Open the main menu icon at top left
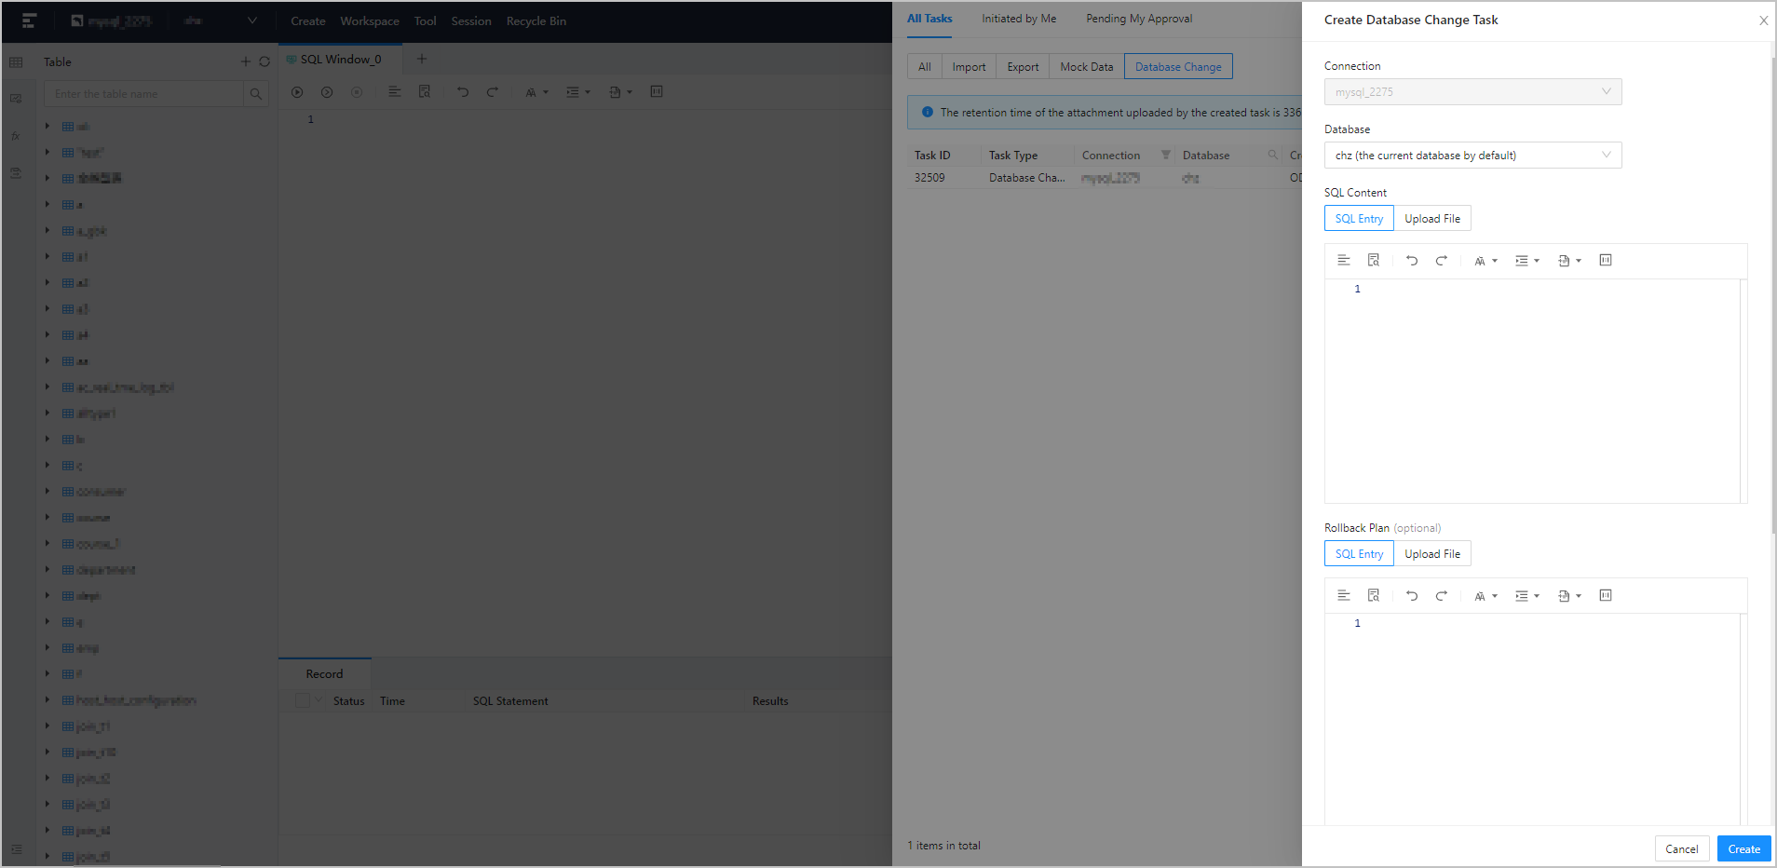1777x868 pixels. click(x=29, y=20)
